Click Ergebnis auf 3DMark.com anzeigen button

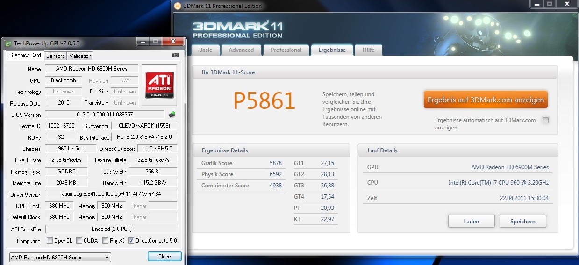click(486, 100)
